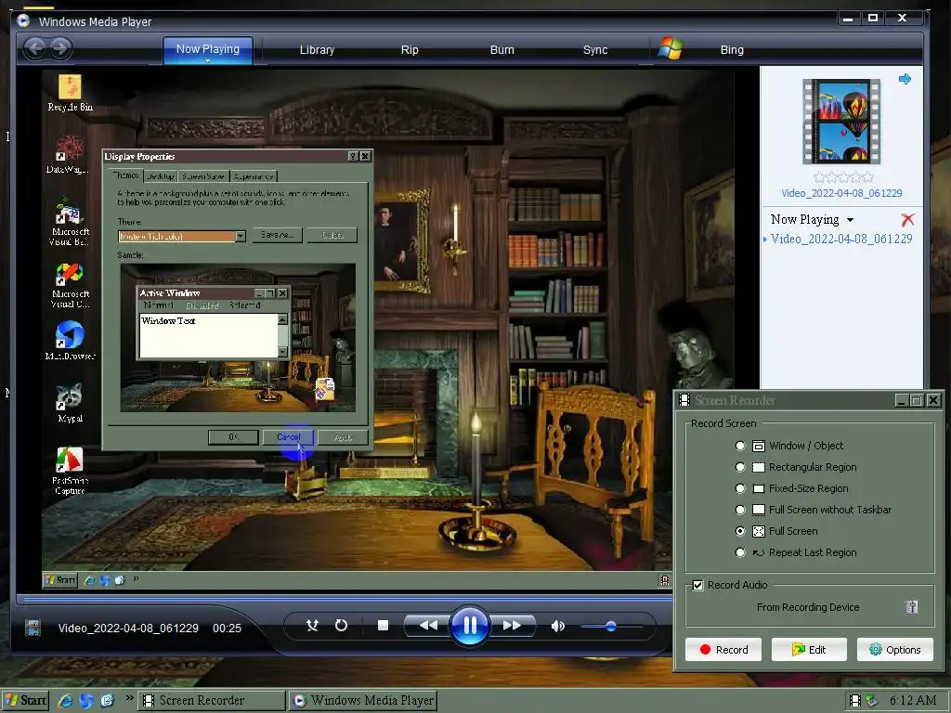Select the Repeat Last Region radio button
Viewport: 951px width, 713px height.
[740, 552]
